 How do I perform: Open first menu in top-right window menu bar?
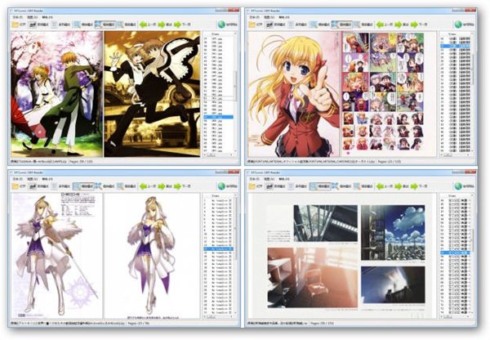pos(254,17)
